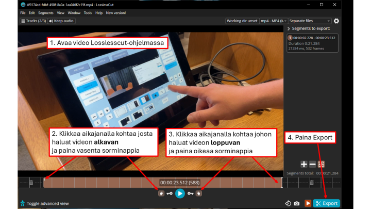
Task: Open the Window menu
Action: (x=74, y=13)
